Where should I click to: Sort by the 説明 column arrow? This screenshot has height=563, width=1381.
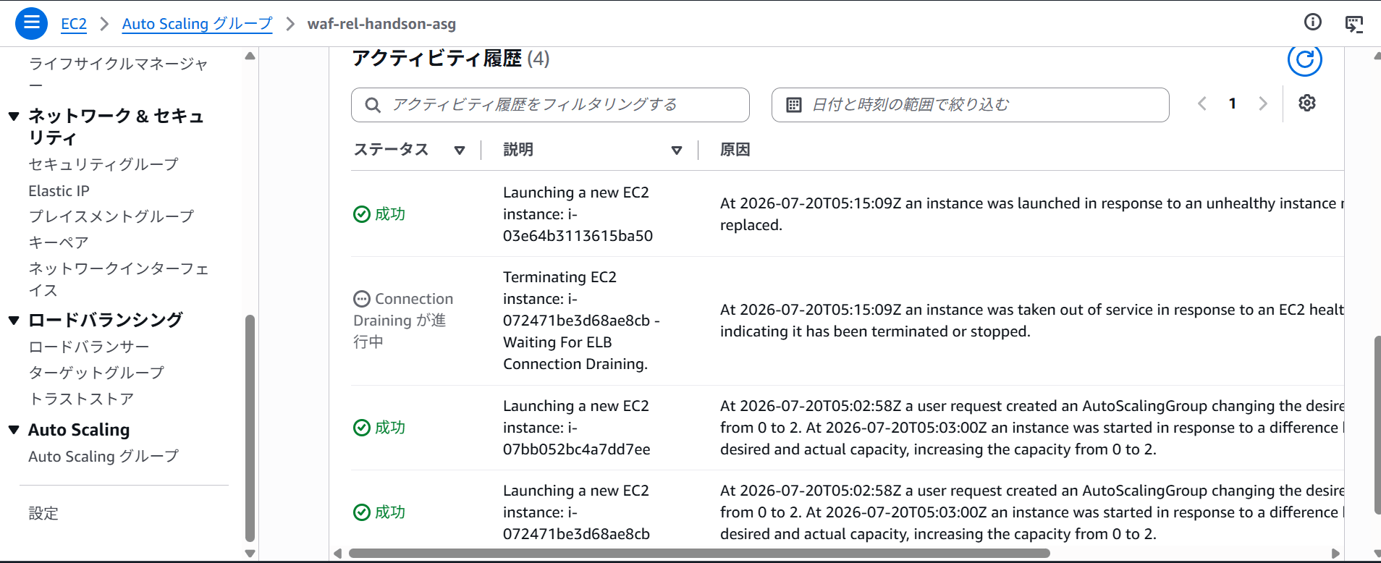pyautogui.click(x=676, y=151)
